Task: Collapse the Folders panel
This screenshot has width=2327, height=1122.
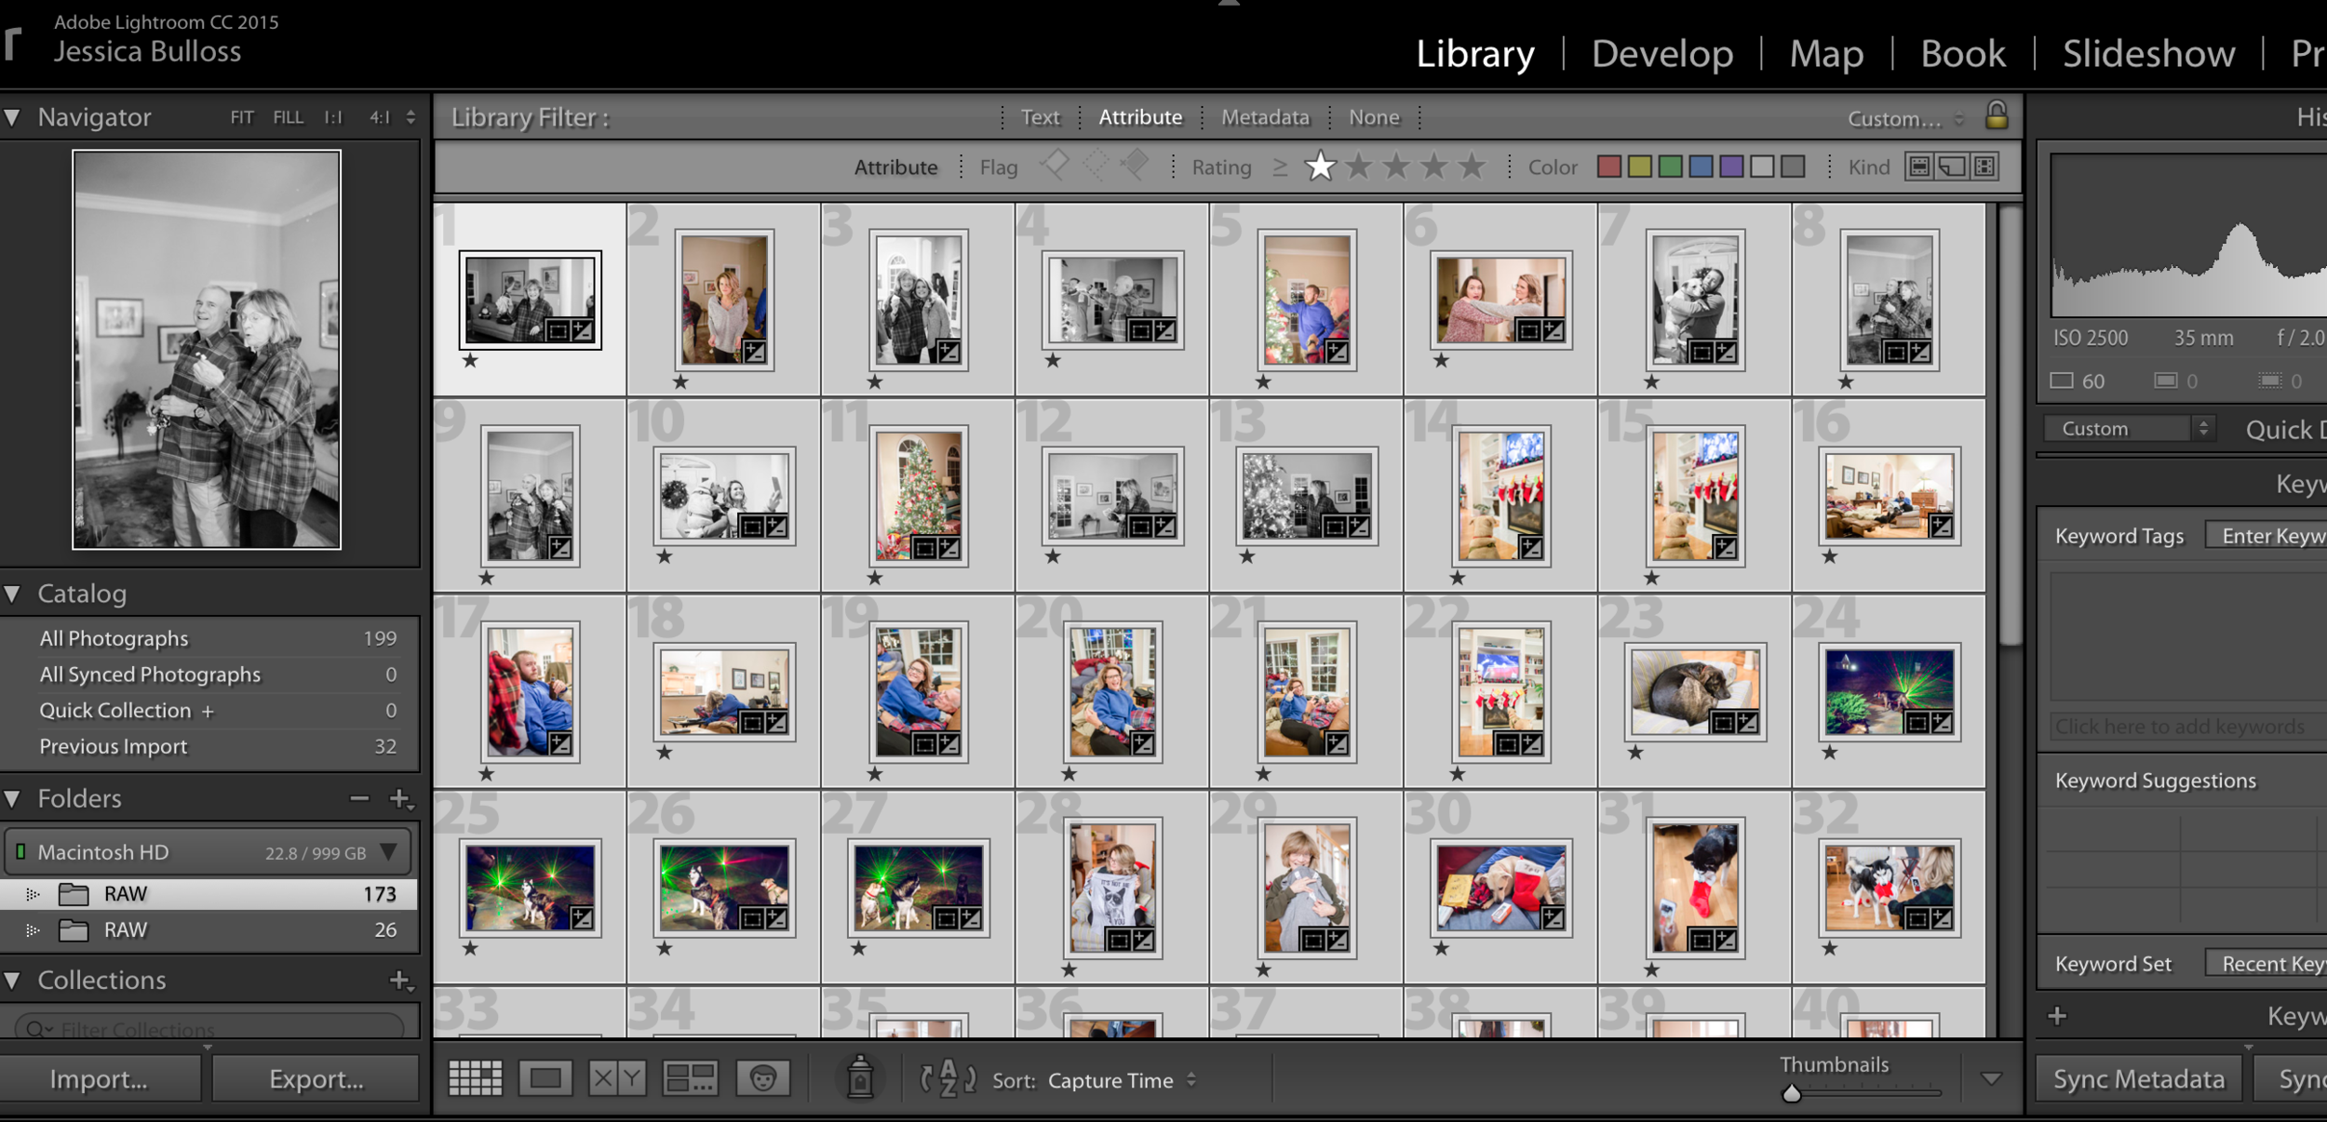Action: 13,798
